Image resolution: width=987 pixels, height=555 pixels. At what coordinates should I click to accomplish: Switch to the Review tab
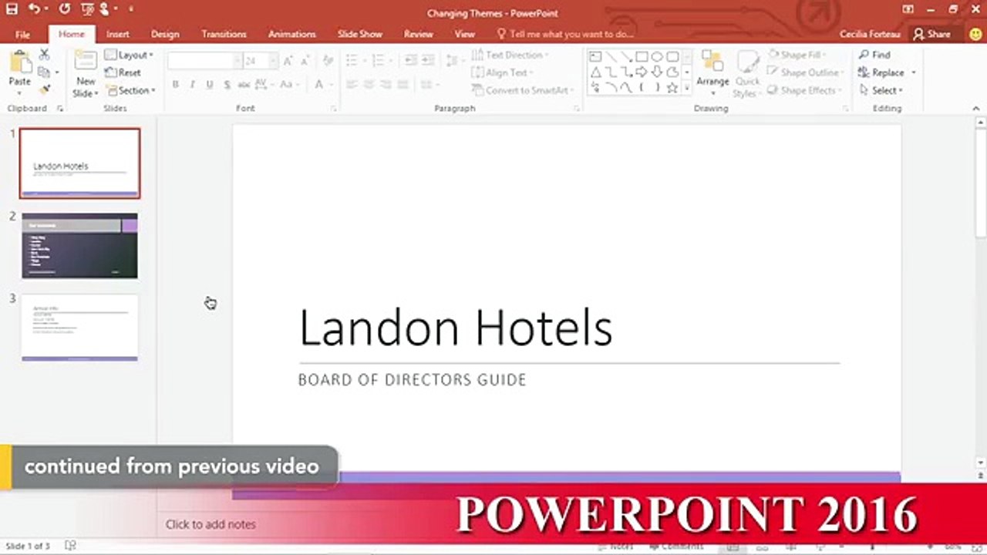tap(419, 34)
